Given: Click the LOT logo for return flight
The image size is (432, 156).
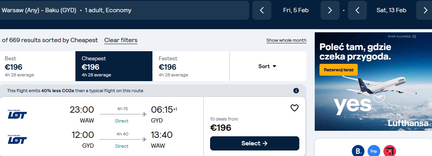Looking at the screenshot, I should pyautogui.click(x=17, y=139).
